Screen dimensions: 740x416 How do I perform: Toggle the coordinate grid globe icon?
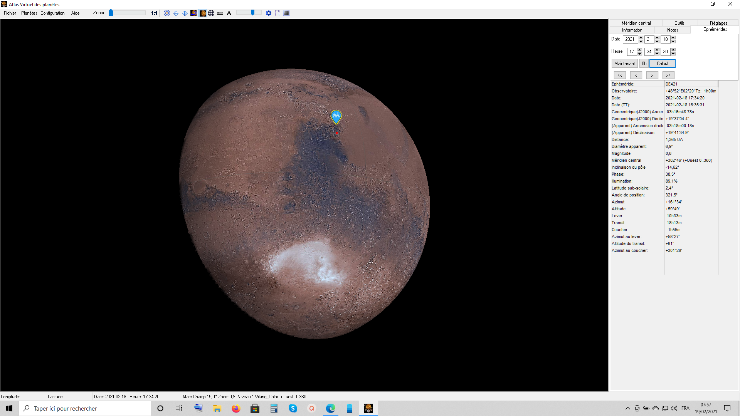[211, 13]
